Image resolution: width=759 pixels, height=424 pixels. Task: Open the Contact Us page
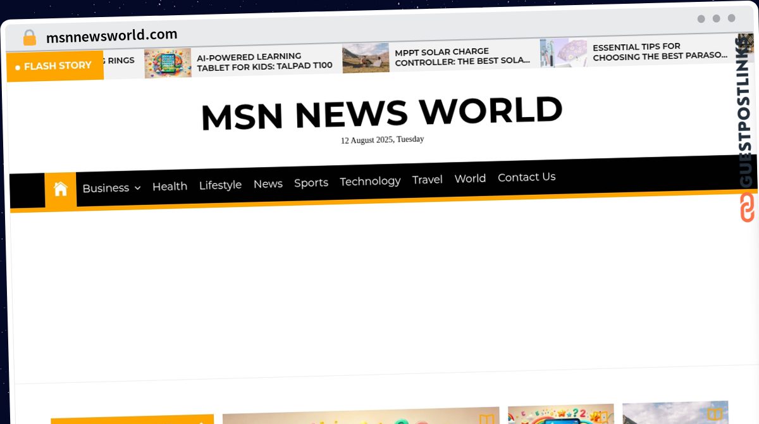(x=526, y=177)
